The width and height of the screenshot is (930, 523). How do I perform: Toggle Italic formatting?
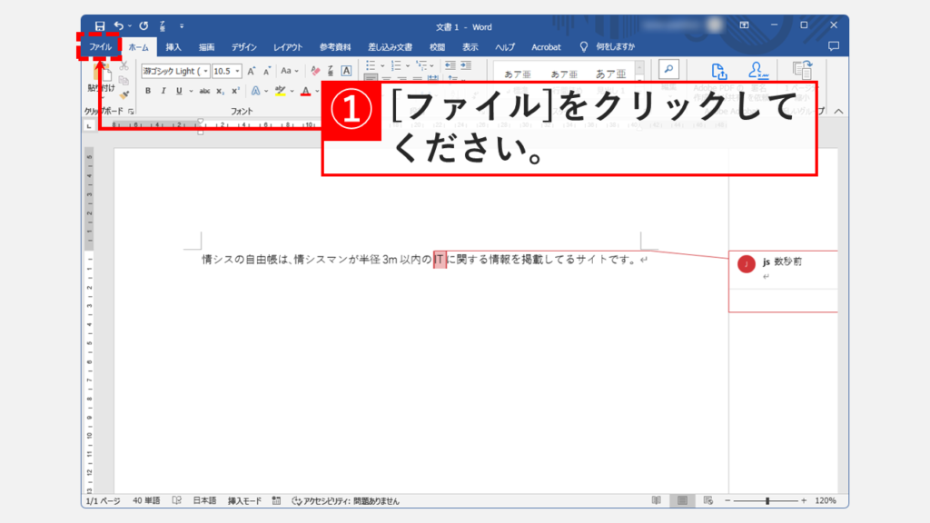tap(163, 91)
